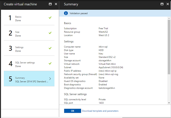Click the OK button
The image size is (171, 118).
coord(73,111)
